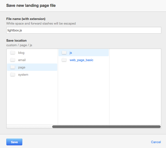Click js in the save location path

[x=31, y=45]
